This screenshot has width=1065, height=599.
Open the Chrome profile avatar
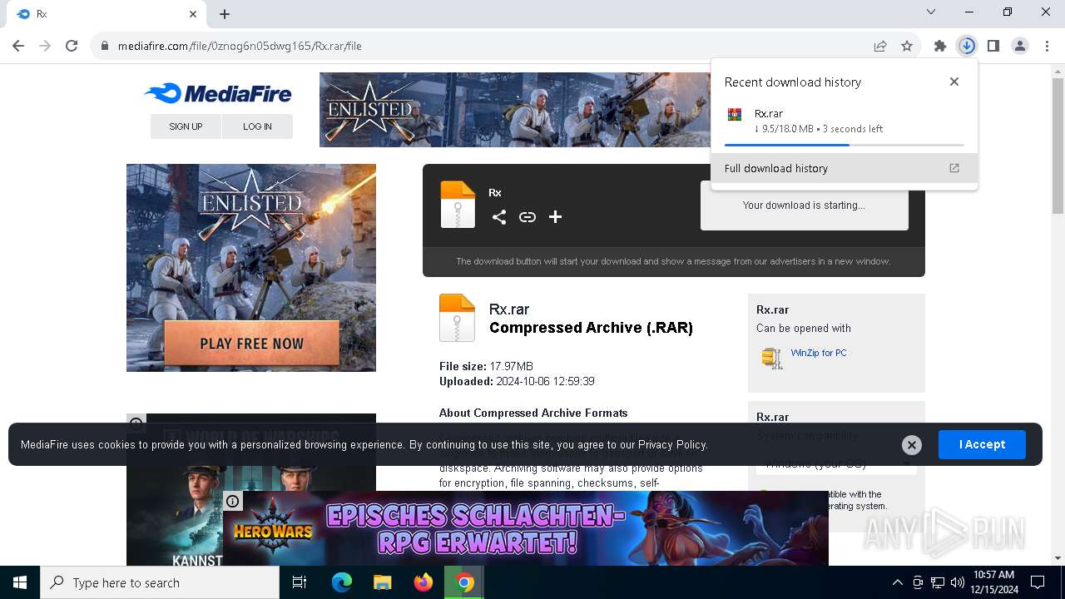[x=1020, y=47]
